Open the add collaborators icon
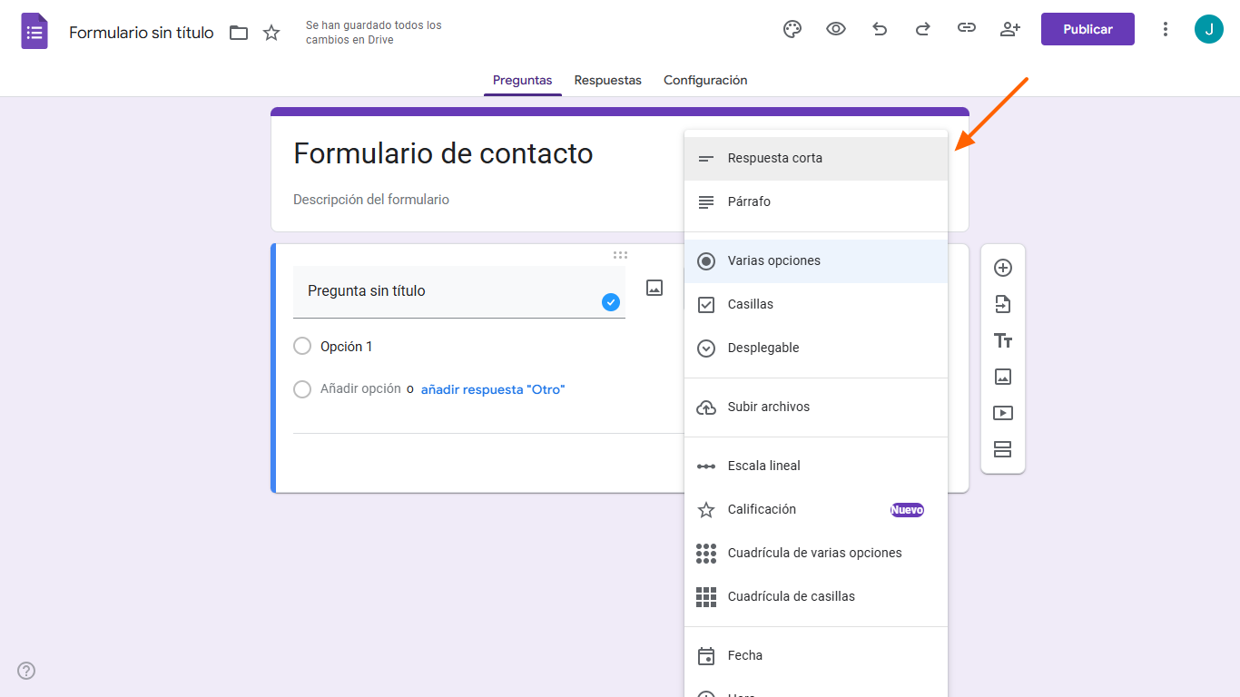Viewport: 1240px width, 697px height. (x=1010, y=29)
